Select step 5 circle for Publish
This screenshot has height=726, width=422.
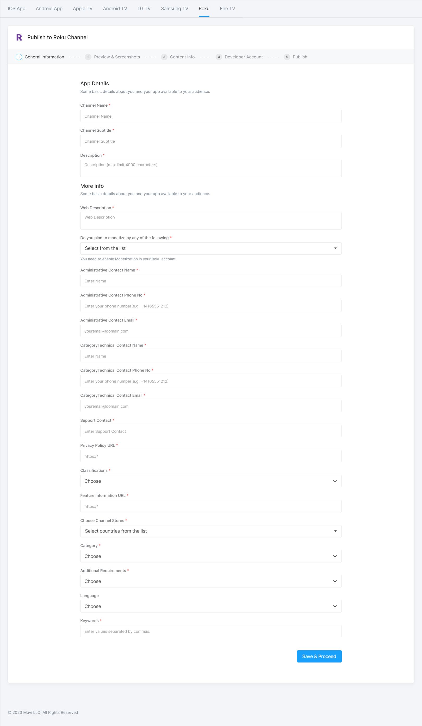[287, 57]
